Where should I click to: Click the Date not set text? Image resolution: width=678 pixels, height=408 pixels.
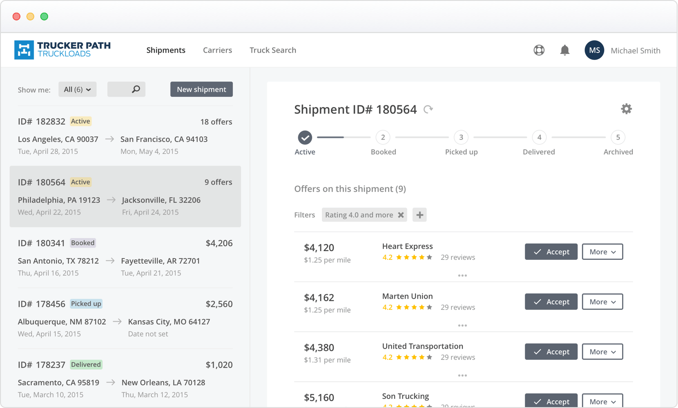[148, 334]
